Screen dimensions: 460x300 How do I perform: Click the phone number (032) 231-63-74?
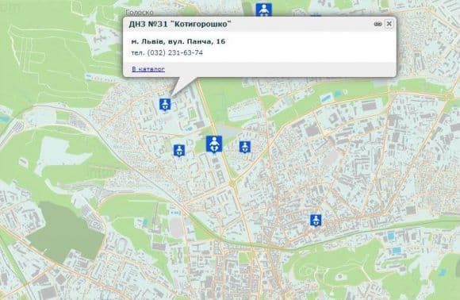coord(174,53)
